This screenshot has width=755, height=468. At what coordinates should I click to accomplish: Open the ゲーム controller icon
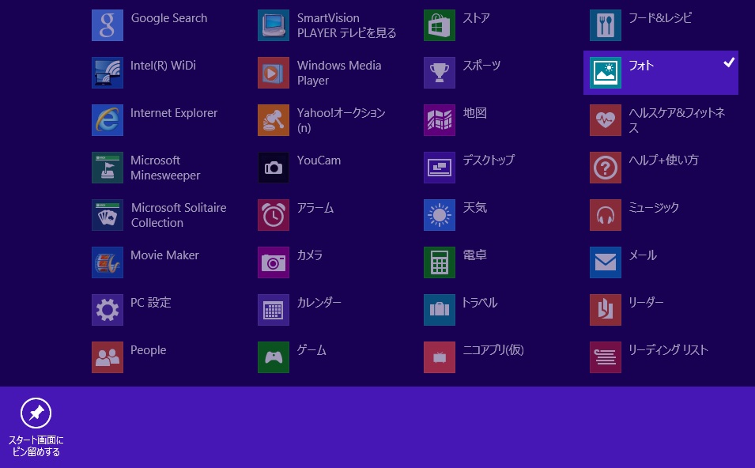[274, 357]
